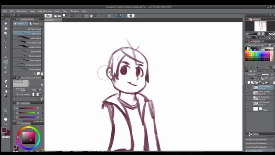Select the Fill bucket tool in toolbox
The image size is (275, 155).
click(x=6, y=91)
